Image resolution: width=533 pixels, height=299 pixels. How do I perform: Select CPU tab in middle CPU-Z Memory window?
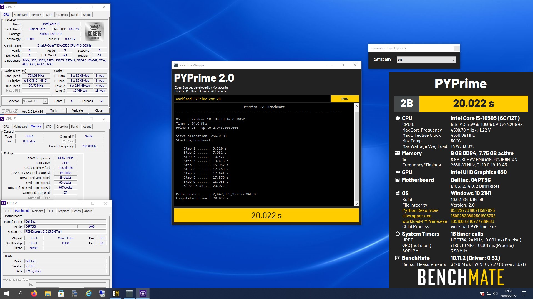coord(6,127)
